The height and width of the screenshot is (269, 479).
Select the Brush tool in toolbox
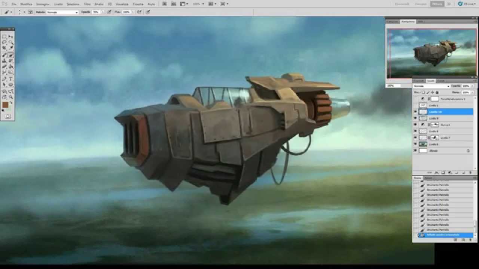coord(11,55)
